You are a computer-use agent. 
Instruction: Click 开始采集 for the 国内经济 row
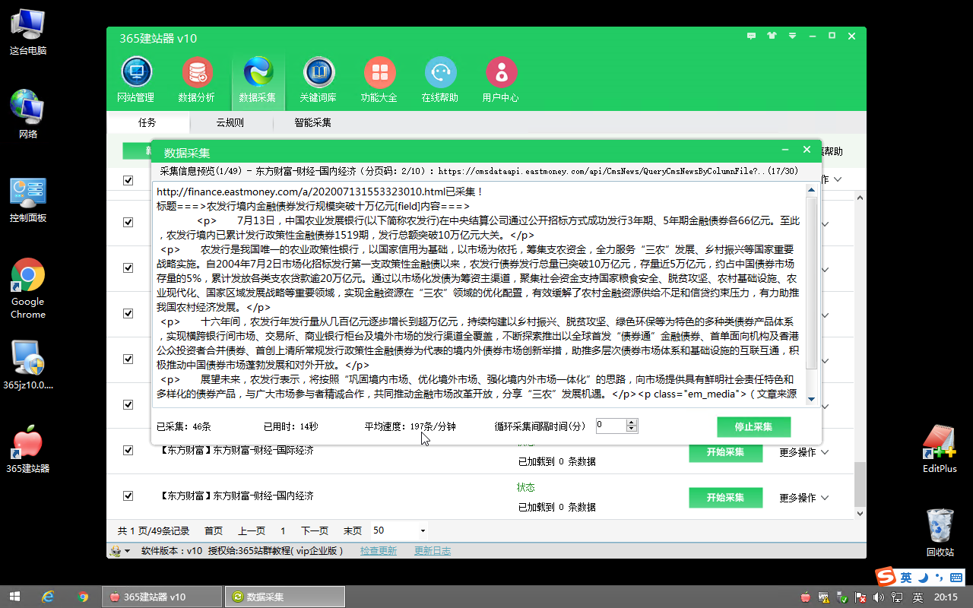pyautogui.click(x=725, y=498)
